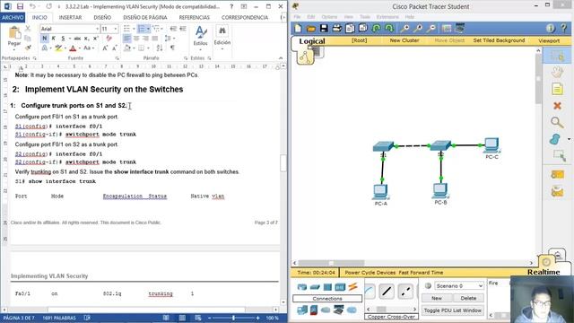
Task: Select the Routers device category icon
Action: click(x=302, y=287)
